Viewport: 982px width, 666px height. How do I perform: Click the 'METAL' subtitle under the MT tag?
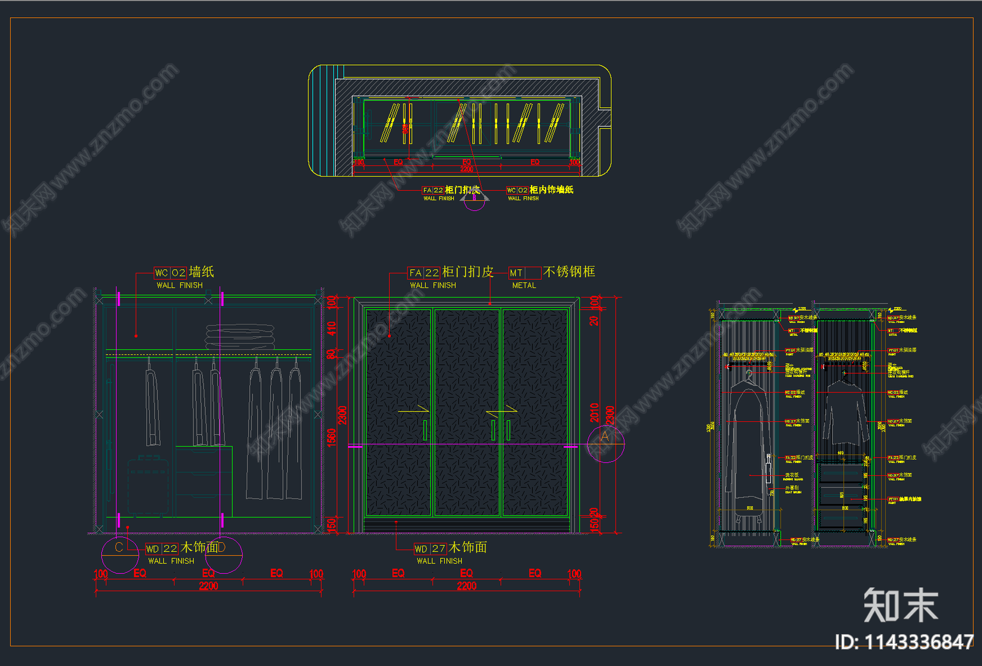(x=524, y=286)
